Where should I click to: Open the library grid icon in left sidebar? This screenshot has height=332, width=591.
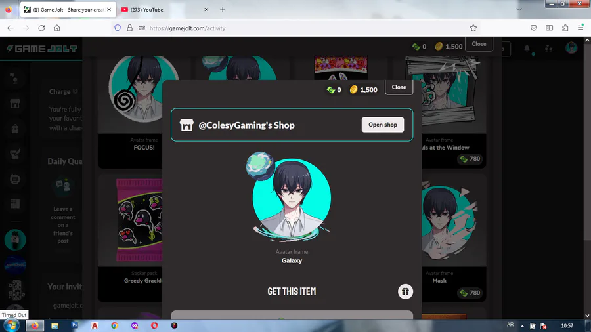point(15,204)
